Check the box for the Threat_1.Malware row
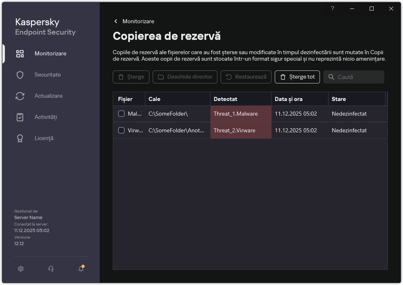 tap(121, 114)
